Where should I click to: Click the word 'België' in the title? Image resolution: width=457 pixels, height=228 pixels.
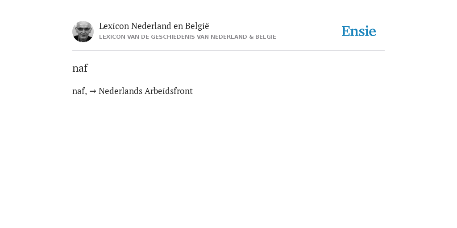point(197,26)
